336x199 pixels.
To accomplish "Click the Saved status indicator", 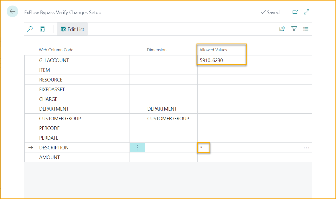I will coord(270,12).
